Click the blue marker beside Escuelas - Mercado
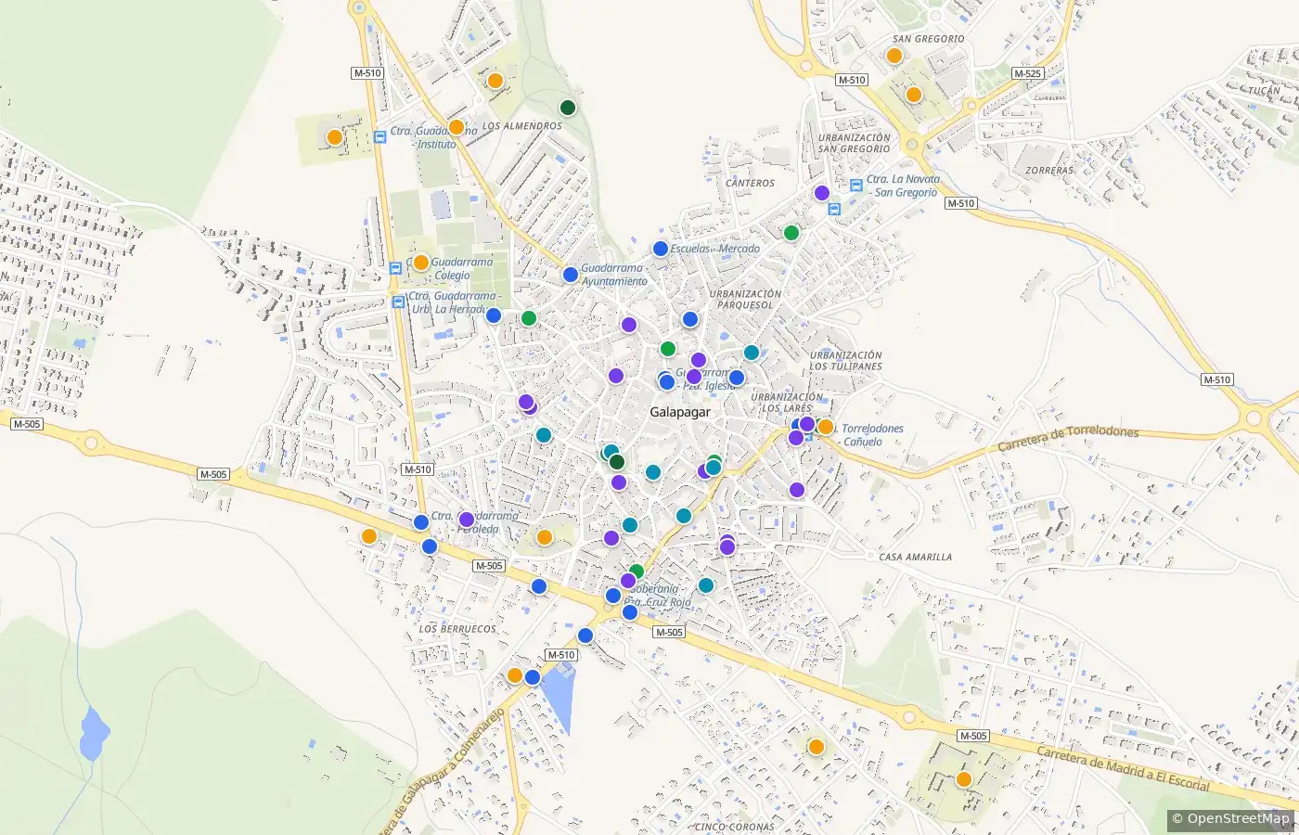This screenshot has width=1299, height=835. coord(661,249)
